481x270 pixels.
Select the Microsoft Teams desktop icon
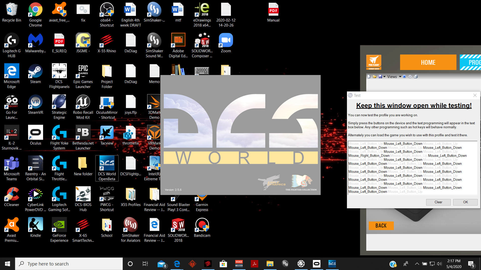tap(12, 168)
